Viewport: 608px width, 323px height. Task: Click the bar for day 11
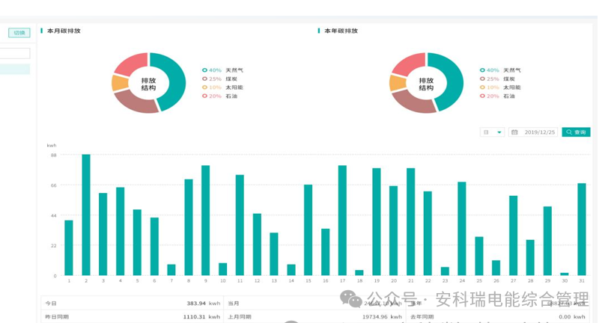pos(240,225)
